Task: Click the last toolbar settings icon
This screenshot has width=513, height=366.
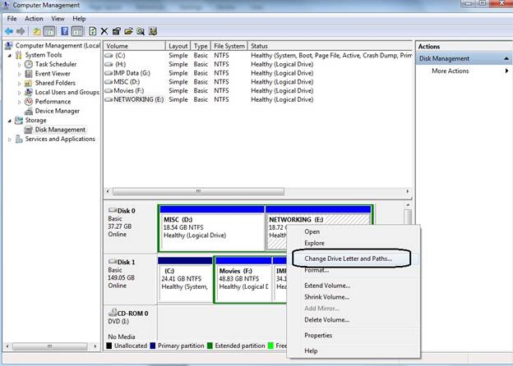Action: click(x=153, y=31)
